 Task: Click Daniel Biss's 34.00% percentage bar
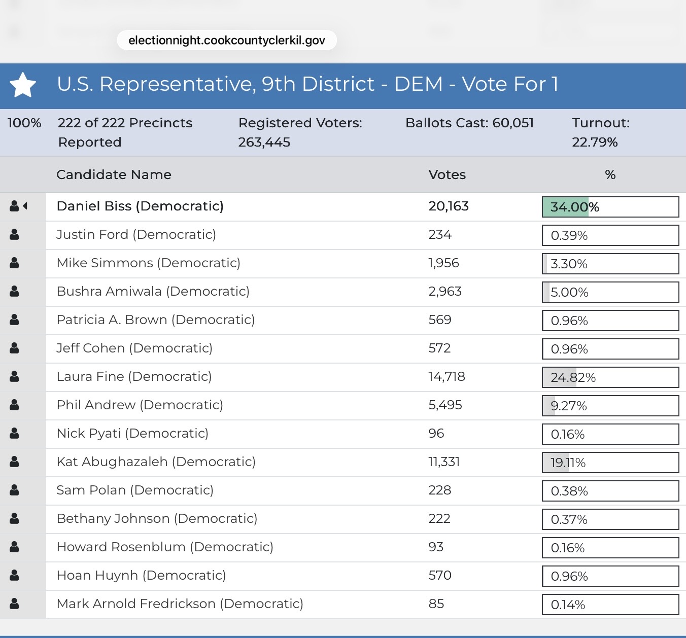tap(610, 207)
